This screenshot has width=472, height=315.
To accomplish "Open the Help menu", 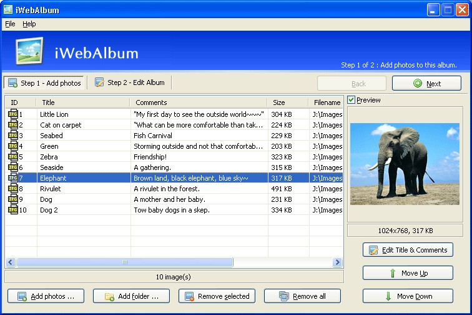I will [29, 24].
